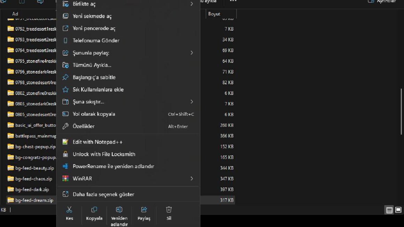Select Edit with Notepad++ entry

[128, 142]
